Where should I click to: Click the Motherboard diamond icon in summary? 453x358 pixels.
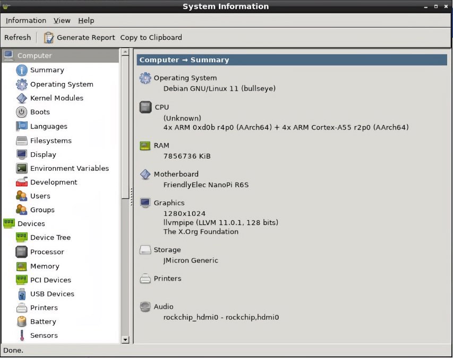click(145, 174)
